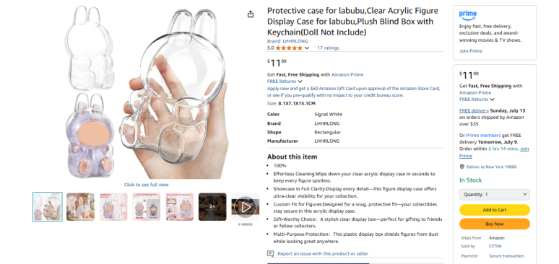Image resolution: width=559 pixels, height=264 pixels.
Task: Click to see full view link
Action: point(146,185)
